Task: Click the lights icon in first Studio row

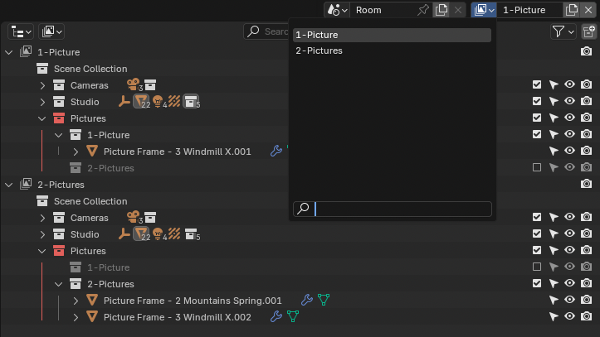Action: [157, 102]
